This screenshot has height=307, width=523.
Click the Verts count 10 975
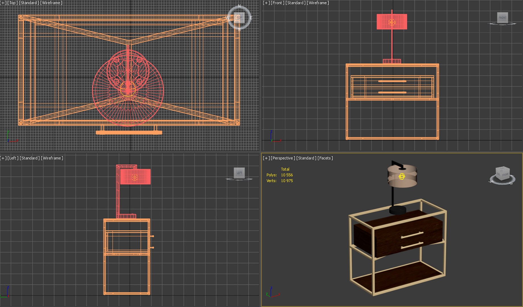pyautogui.click(x=287, y=181)
